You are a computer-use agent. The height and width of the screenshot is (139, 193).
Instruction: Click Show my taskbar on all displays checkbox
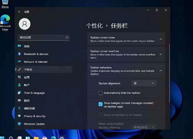click(100, 115)
